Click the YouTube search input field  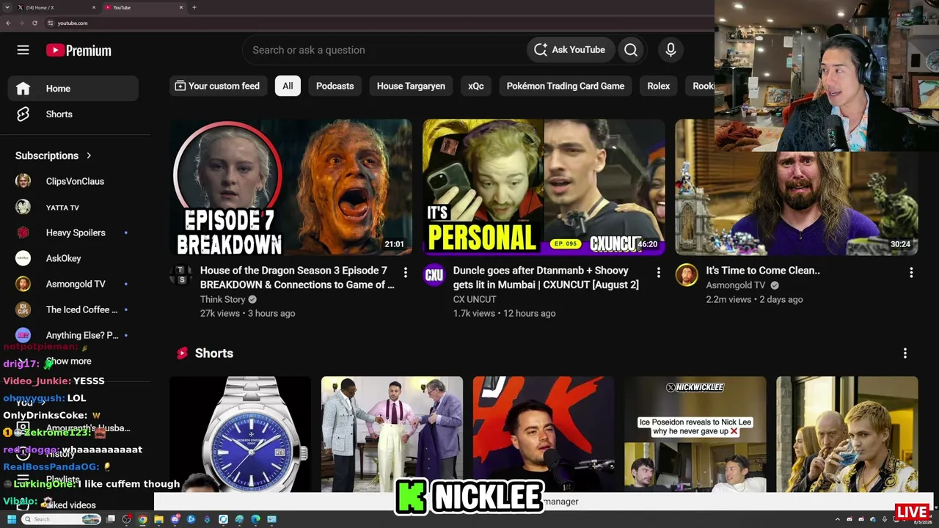pyautogui.click(x=384, y=50)
